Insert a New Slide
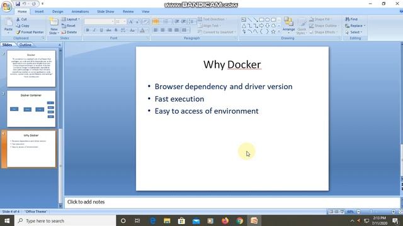 (x=54, y=26)
